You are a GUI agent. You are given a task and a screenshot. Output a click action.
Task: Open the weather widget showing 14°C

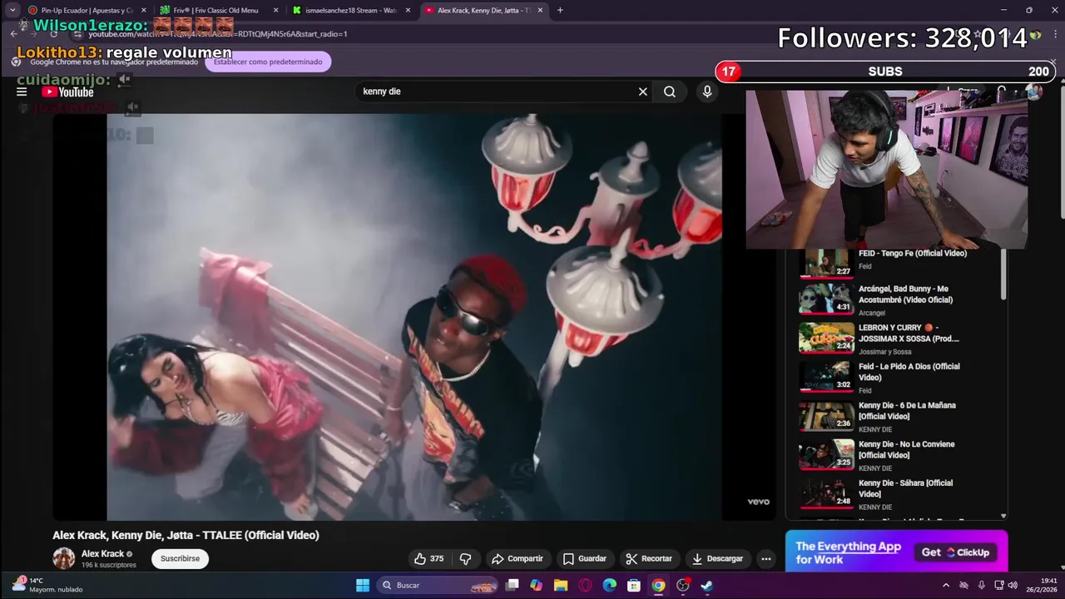tap(47, 586)
